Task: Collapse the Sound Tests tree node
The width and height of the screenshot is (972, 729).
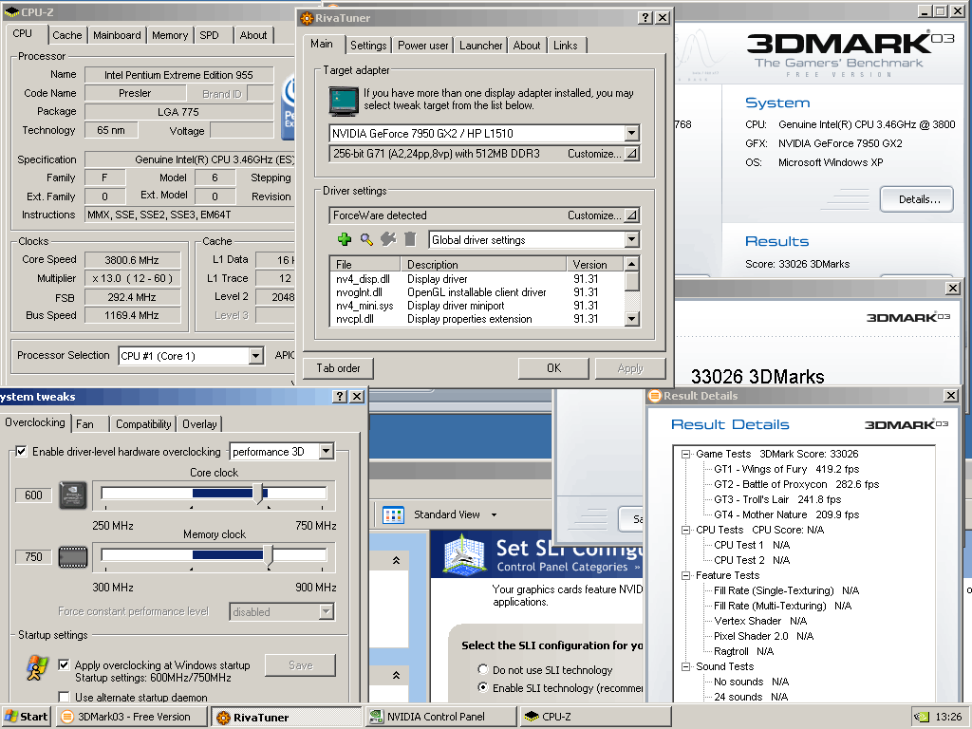Action: click(x=685, y=666)
